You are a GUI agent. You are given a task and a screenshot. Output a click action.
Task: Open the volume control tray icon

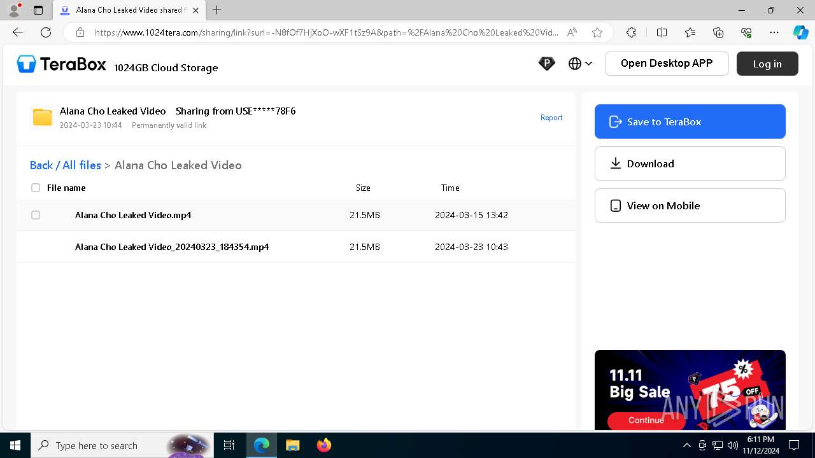point(732,445)
